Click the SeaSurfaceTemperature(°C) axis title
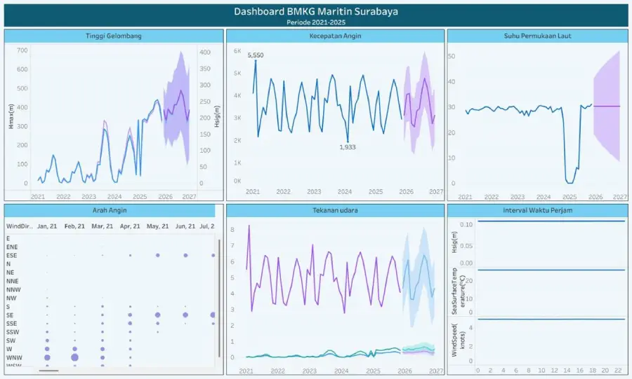Screen dimensions: 632x379 pyautogui.click(x=459, y=291)
